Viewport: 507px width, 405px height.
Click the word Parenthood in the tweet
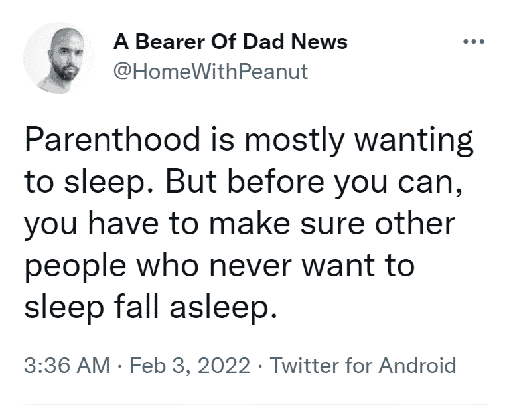[112, 139]
